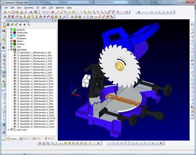196x155 pixels.
Task: Click the snap crossed-lines icon in snap toolbar
Action: (x=139, y=12)
